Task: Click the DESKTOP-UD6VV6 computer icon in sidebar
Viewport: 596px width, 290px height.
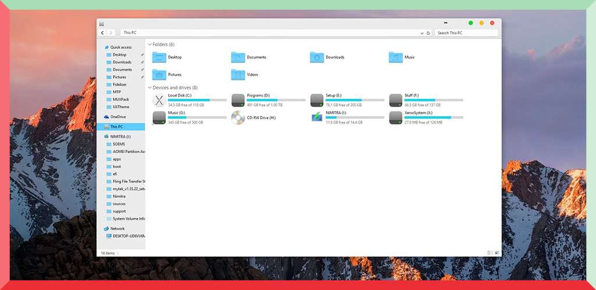Action: tap(109, 236)
